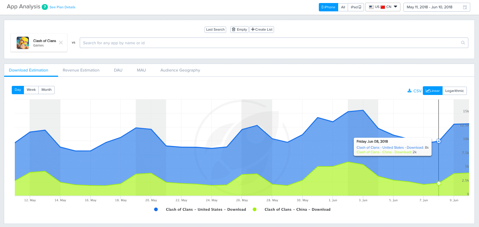The width and height of the screenshot is (479, 227).
Task: Click the App Analysis page title
Action: (24, 7)
